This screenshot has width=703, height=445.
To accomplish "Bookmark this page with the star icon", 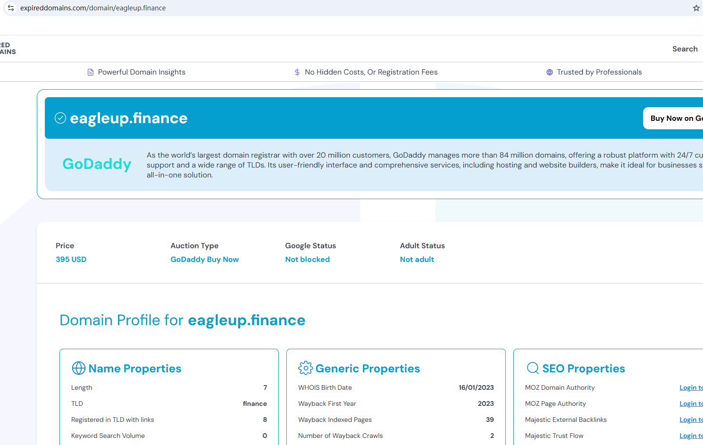I will (x=696, y=8).
